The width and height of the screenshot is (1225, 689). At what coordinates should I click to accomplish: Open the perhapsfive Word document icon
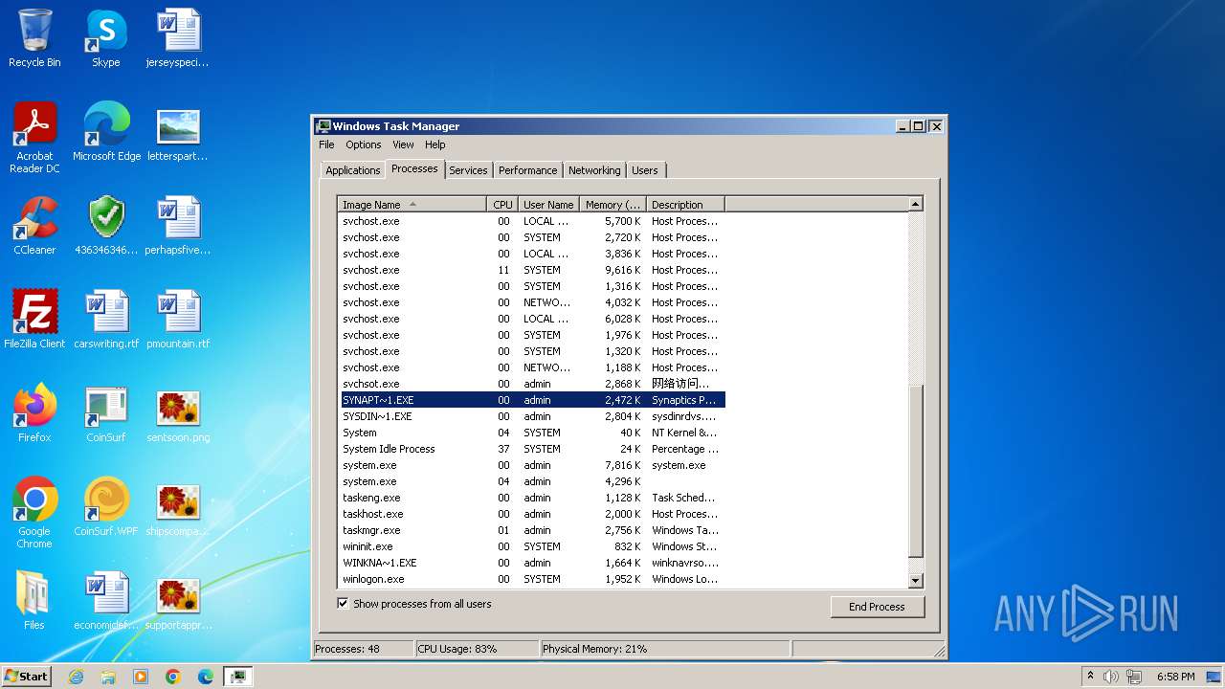(x=178, y=226)
